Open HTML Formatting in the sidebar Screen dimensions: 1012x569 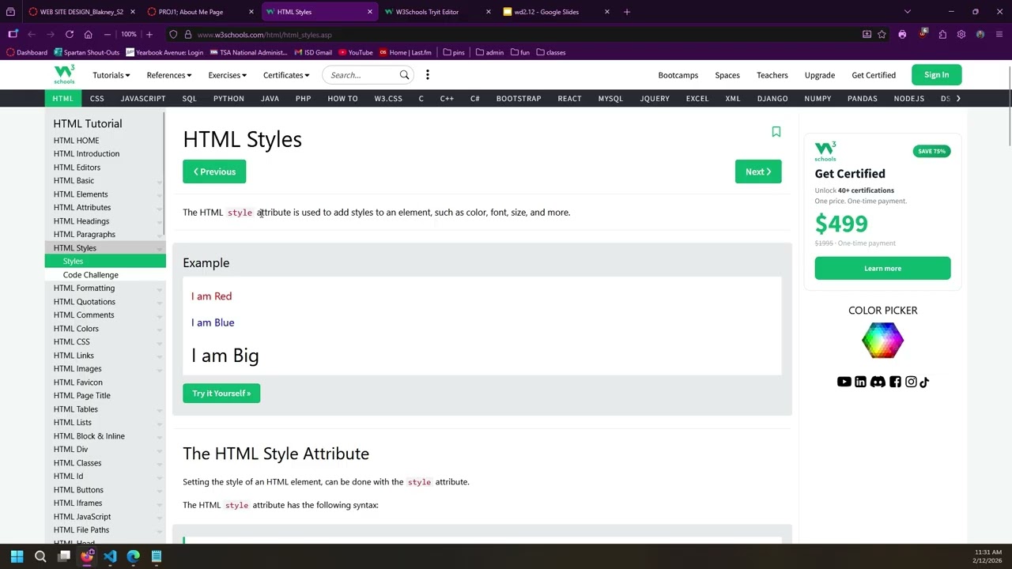(x=84, y=288)
